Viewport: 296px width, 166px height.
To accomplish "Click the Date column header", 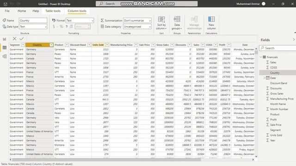I will point(245,45).
